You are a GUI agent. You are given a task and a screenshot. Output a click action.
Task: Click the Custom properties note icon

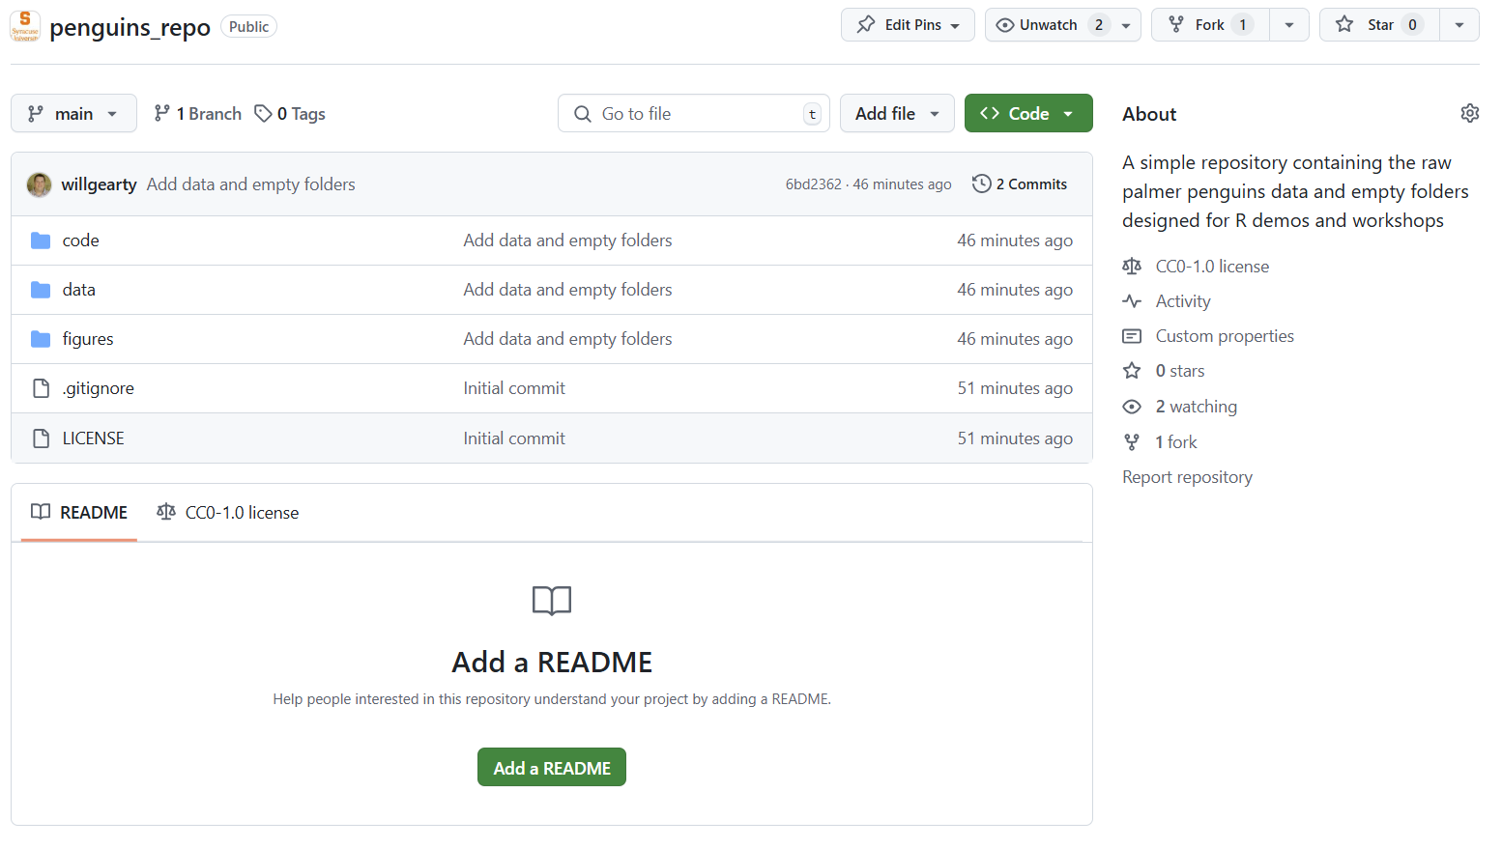pyautogui.click(x=1132, y=336)
